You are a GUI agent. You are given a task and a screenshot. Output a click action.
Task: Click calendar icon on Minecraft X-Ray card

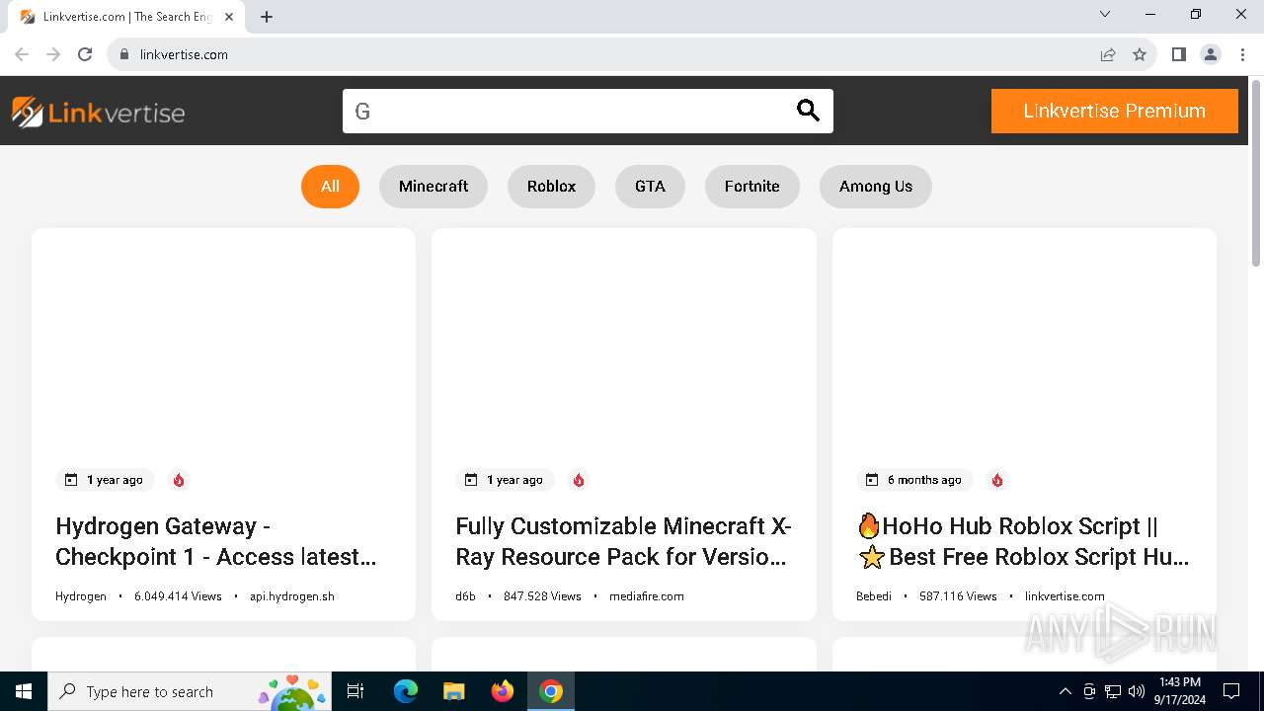pyautogui.click(x=471, y=480)
